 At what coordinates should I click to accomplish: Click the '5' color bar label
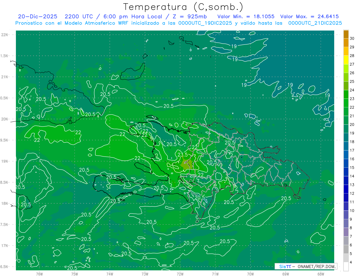351,254
